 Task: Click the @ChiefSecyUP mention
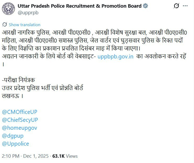pos(20,120)
